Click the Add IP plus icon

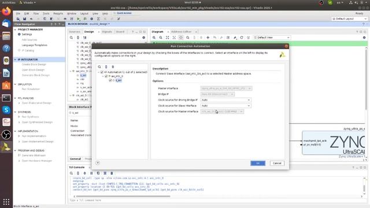(x=208, y=38)
